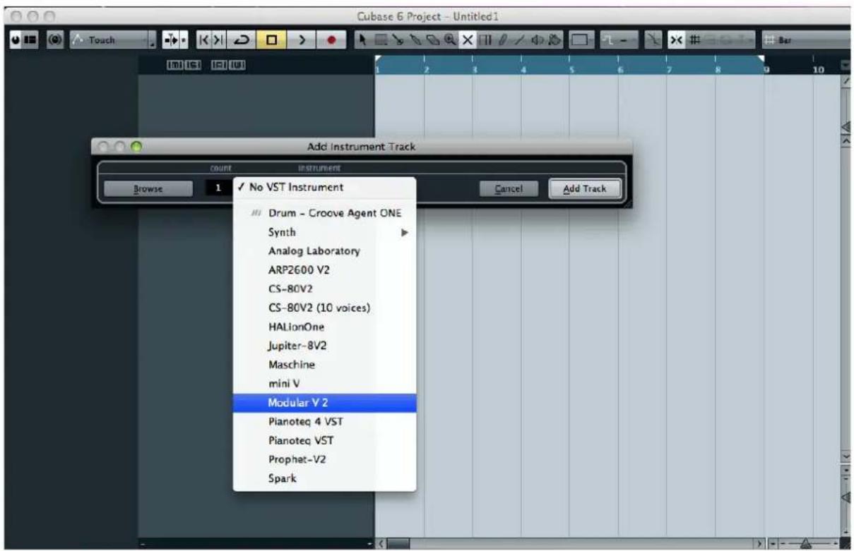Start playback with the Play button

[301, 40]
